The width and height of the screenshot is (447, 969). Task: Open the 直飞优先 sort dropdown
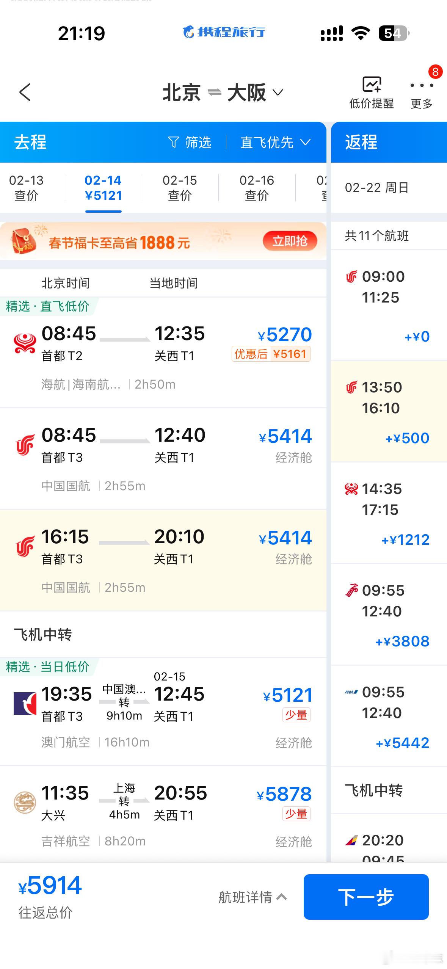click(x=276, y=142)
